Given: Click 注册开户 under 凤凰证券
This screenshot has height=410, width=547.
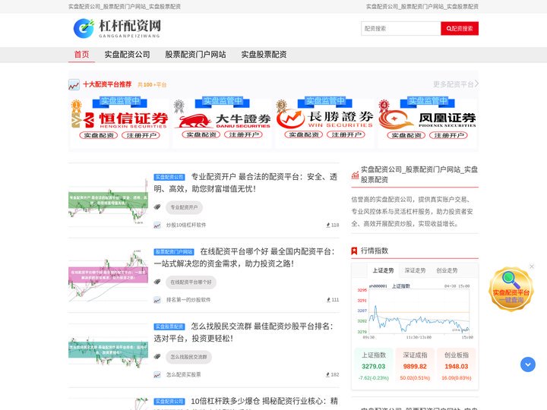Looking at the screenshot, I should click(449, 135).
